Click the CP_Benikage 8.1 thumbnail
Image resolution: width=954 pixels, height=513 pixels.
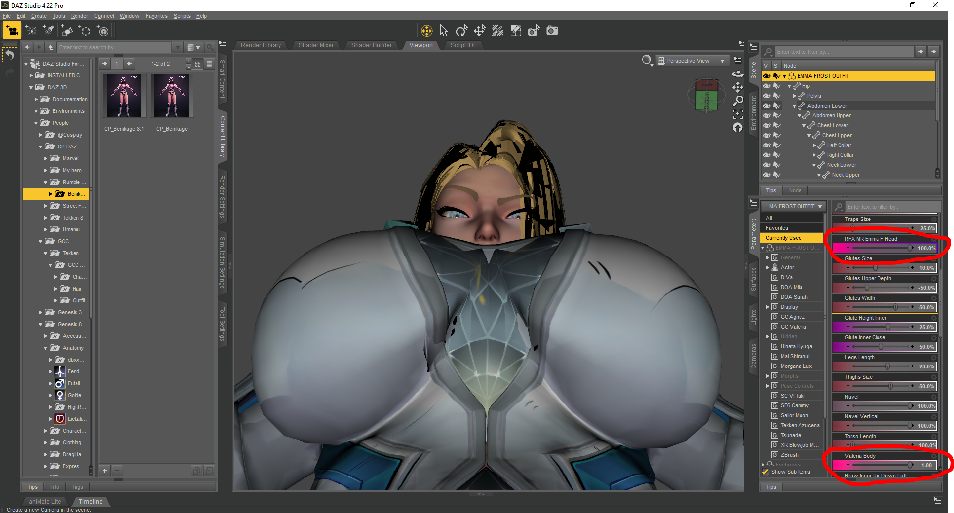124,96
